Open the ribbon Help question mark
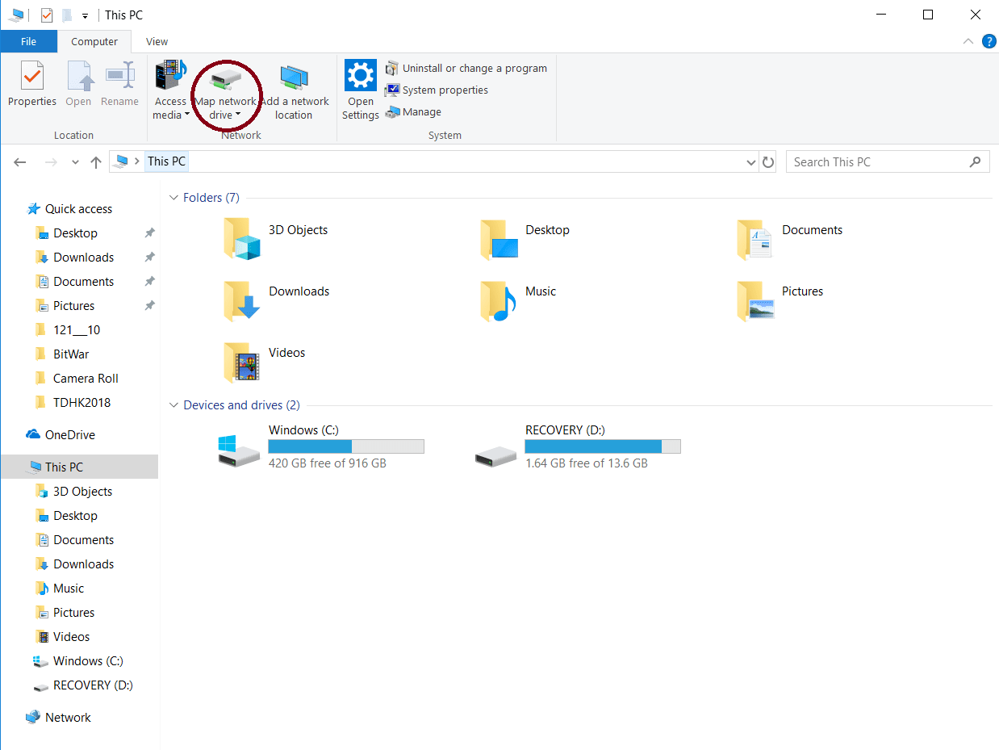Viewport: 999px width, 750px height. (989, 41)
